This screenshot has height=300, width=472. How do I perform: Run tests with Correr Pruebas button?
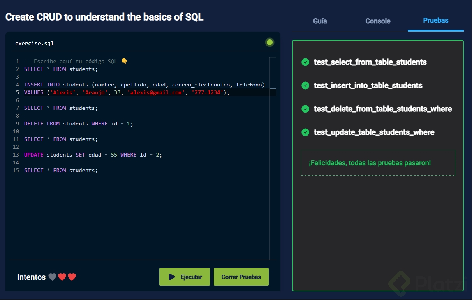241,277
